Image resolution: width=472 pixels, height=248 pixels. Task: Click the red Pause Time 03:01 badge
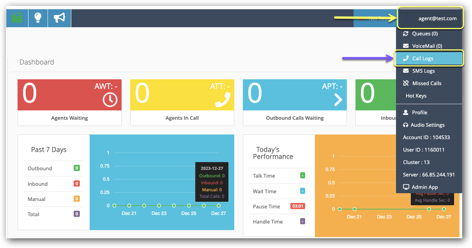tap(297, 206)
